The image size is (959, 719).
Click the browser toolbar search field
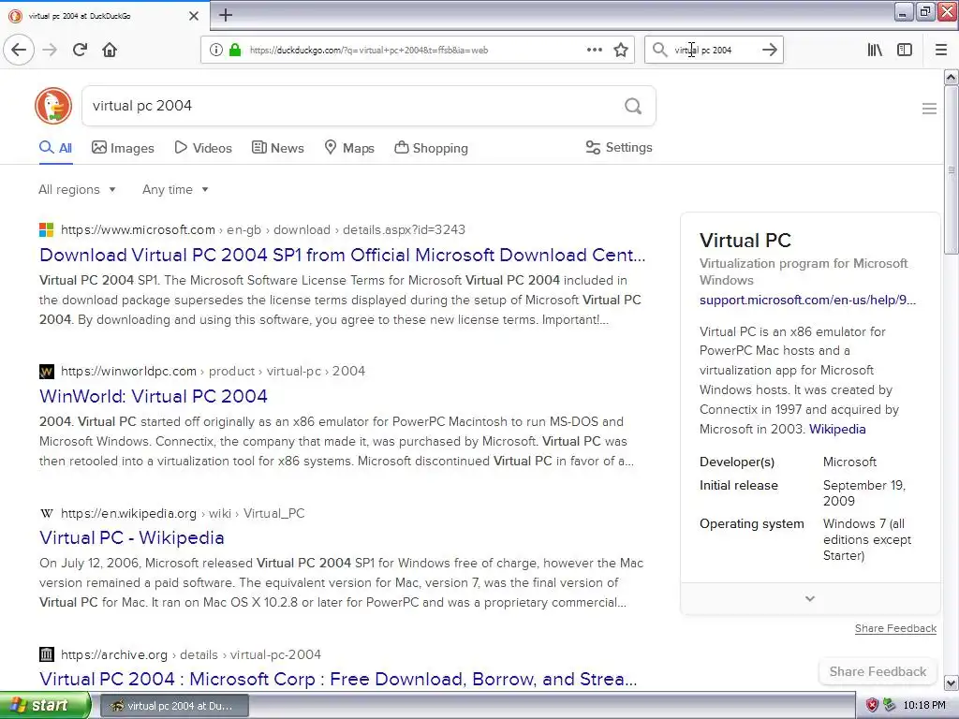(x=714, y=51)
